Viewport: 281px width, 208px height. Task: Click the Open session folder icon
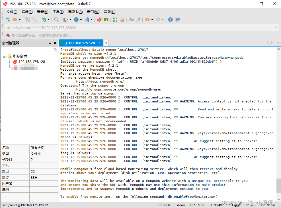(15, 20)
